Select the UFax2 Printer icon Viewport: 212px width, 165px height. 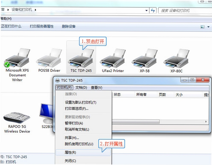pyautogui.click(x=113, y=58)
